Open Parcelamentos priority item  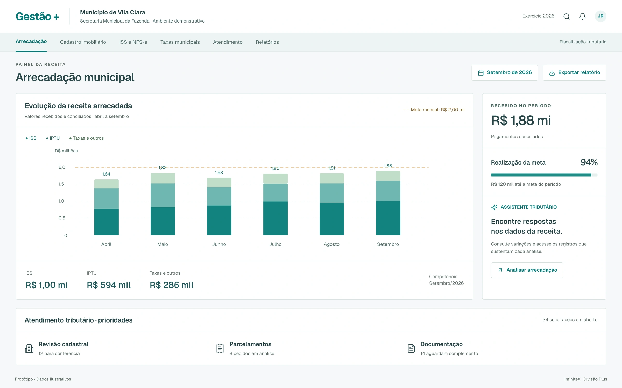coord(245,348)
